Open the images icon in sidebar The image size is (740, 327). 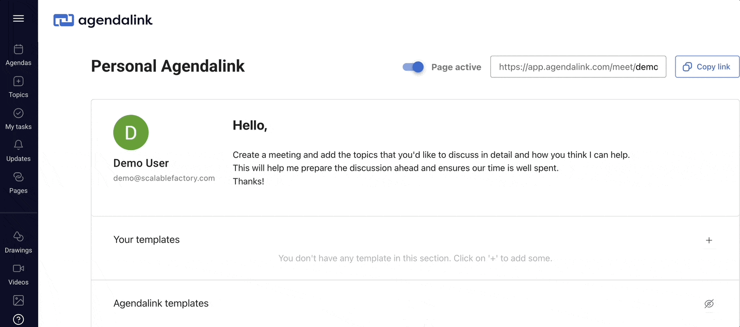(x=19, y=300)
